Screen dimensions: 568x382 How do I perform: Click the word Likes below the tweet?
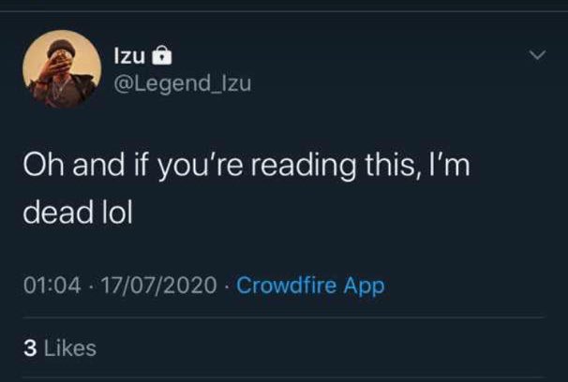coord(70,348)
